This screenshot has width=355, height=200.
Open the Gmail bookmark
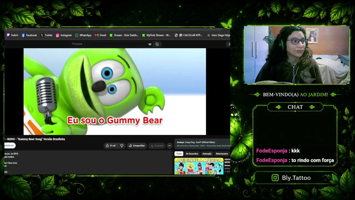point(100,35)
